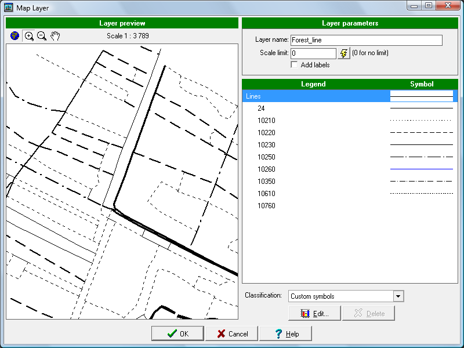Select the zoom in magnifier tool
This screenshot has width=464, height=348.
tap(29, 36)
